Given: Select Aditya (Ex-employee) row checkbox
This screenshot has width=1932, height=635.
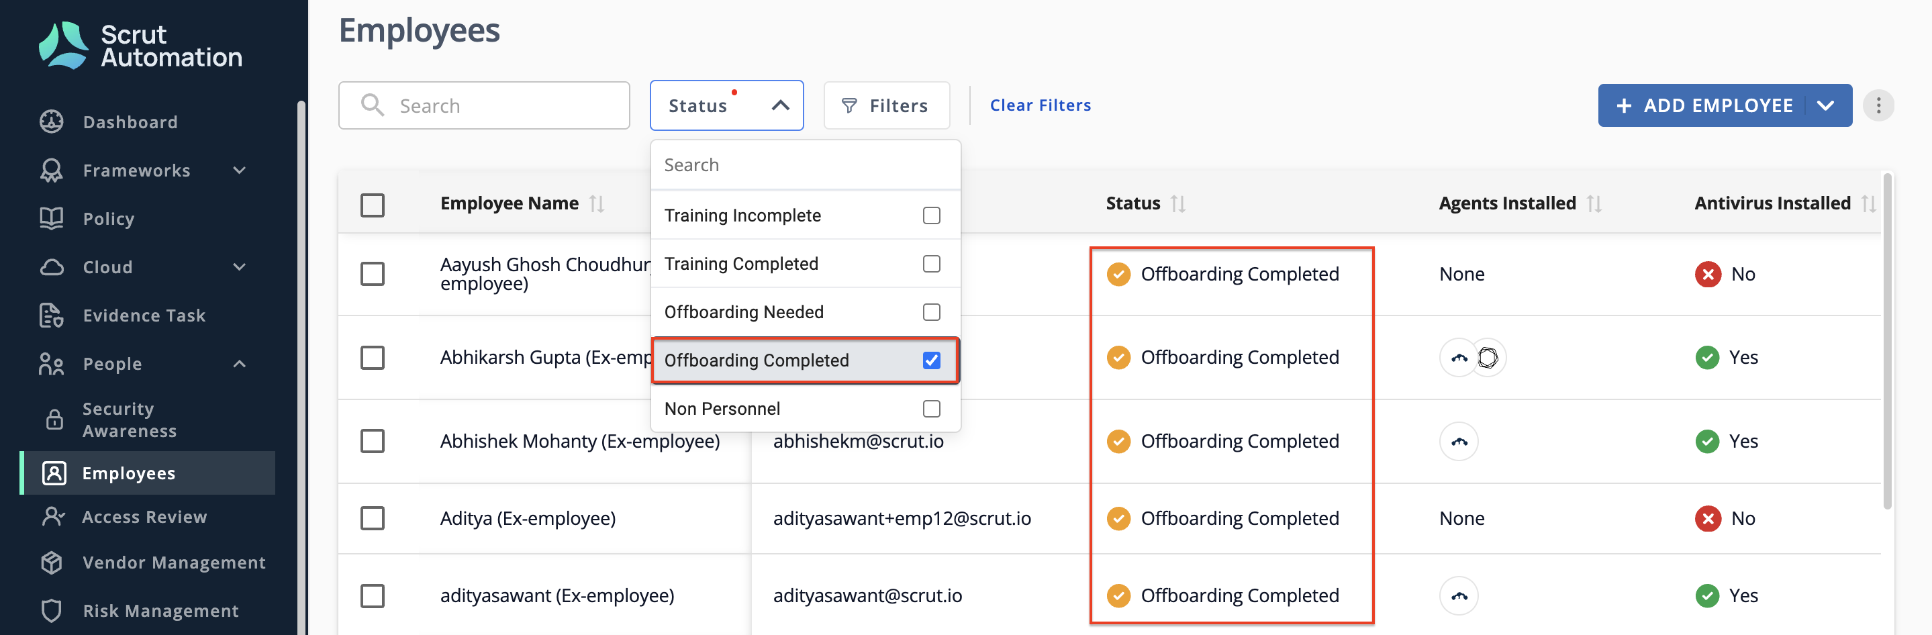Looking at the screenshot, I should click(x=372, y=518).
